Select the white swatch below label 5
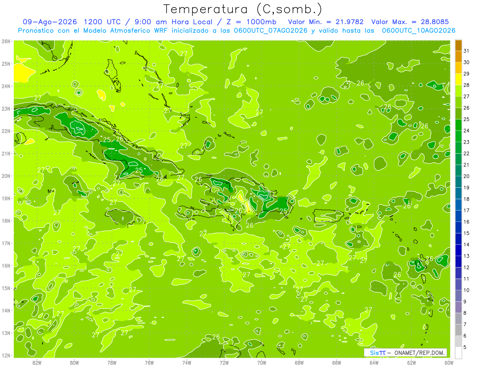This screenshot has height=368, width=477. pyautogui.click(x=458, y=352)
